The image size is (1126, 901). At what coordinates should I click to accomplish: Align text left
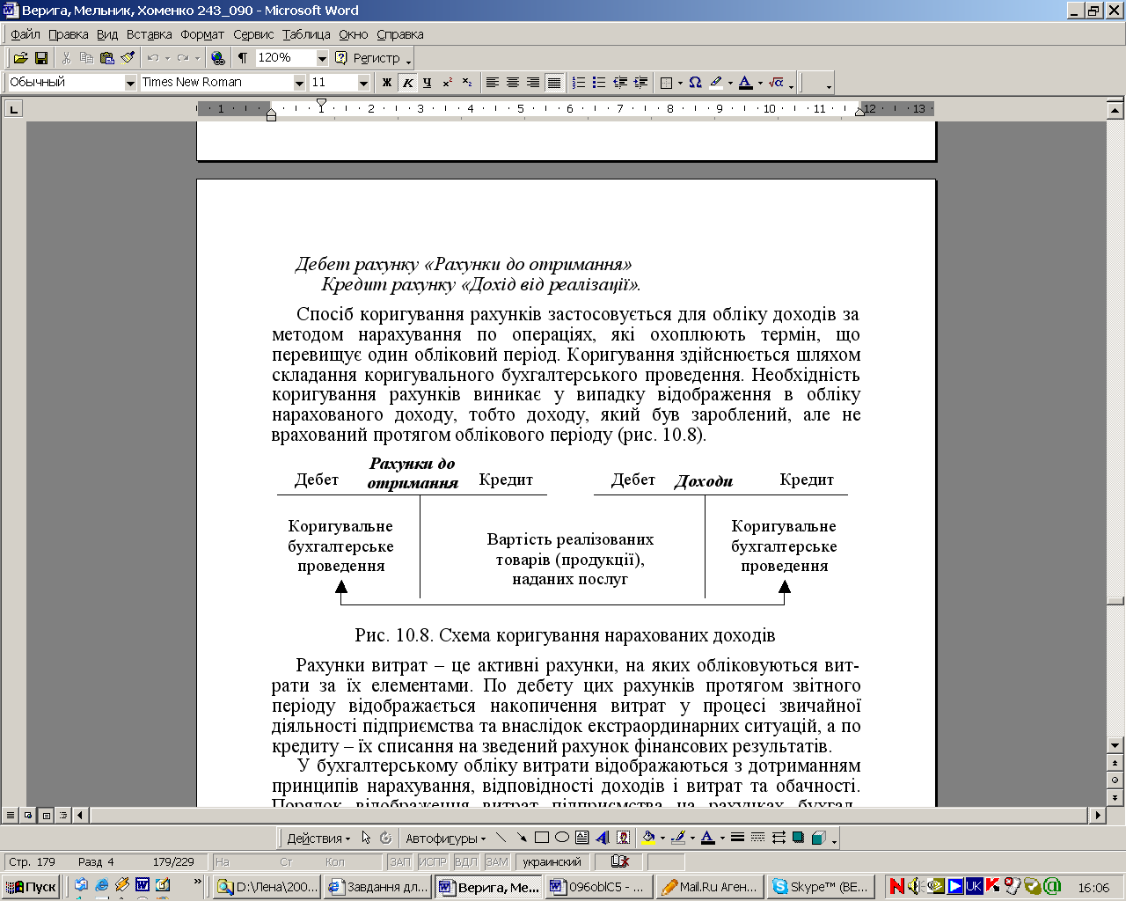point(493,83)
